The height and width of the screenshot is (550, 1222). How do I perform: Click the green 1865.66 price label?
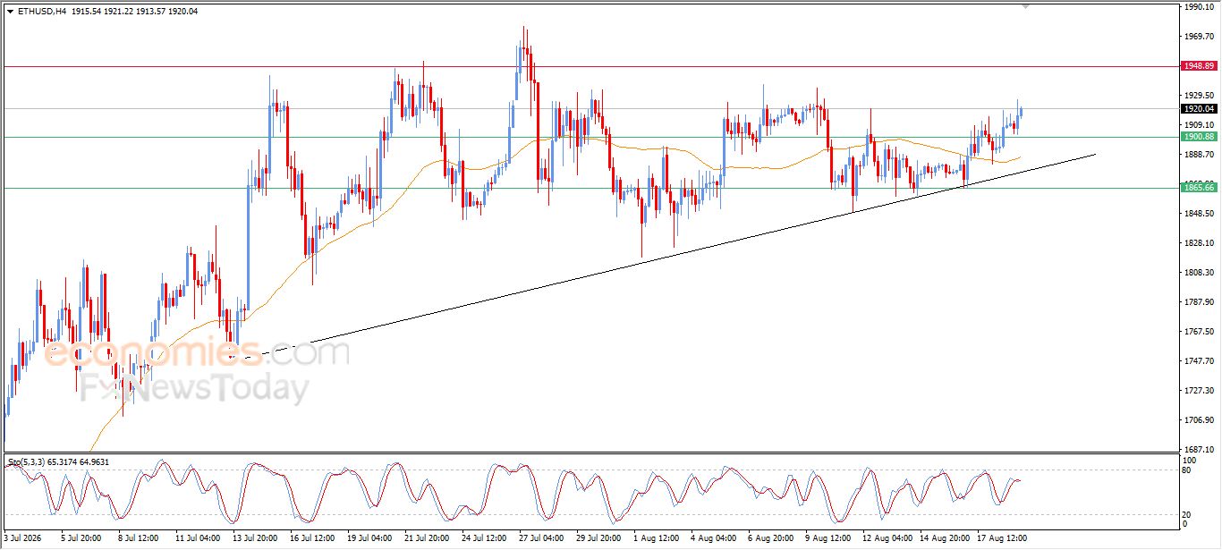pos(1199,188)
